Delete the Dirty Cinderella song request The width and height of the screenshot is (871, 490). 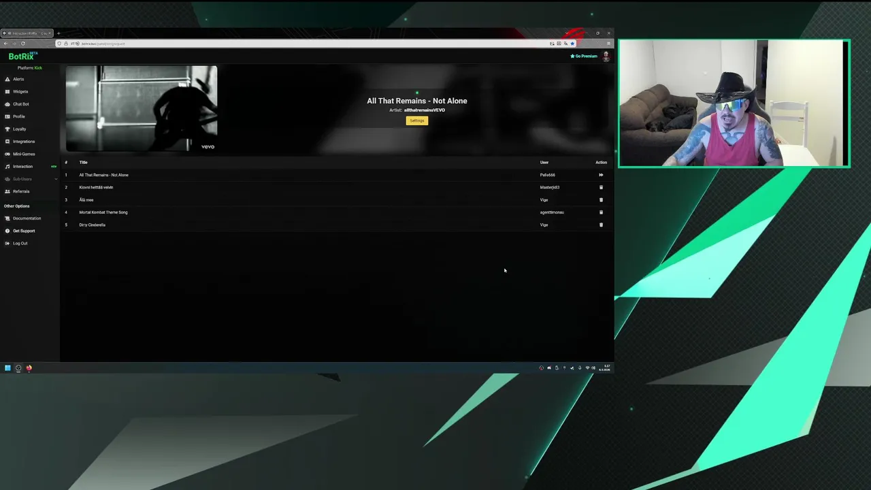pyautogui.click(x=601, y=225)
